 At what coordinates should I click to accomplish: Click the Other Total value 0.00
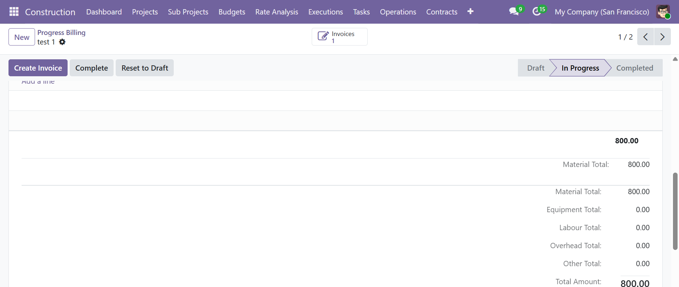pos(643,264)
